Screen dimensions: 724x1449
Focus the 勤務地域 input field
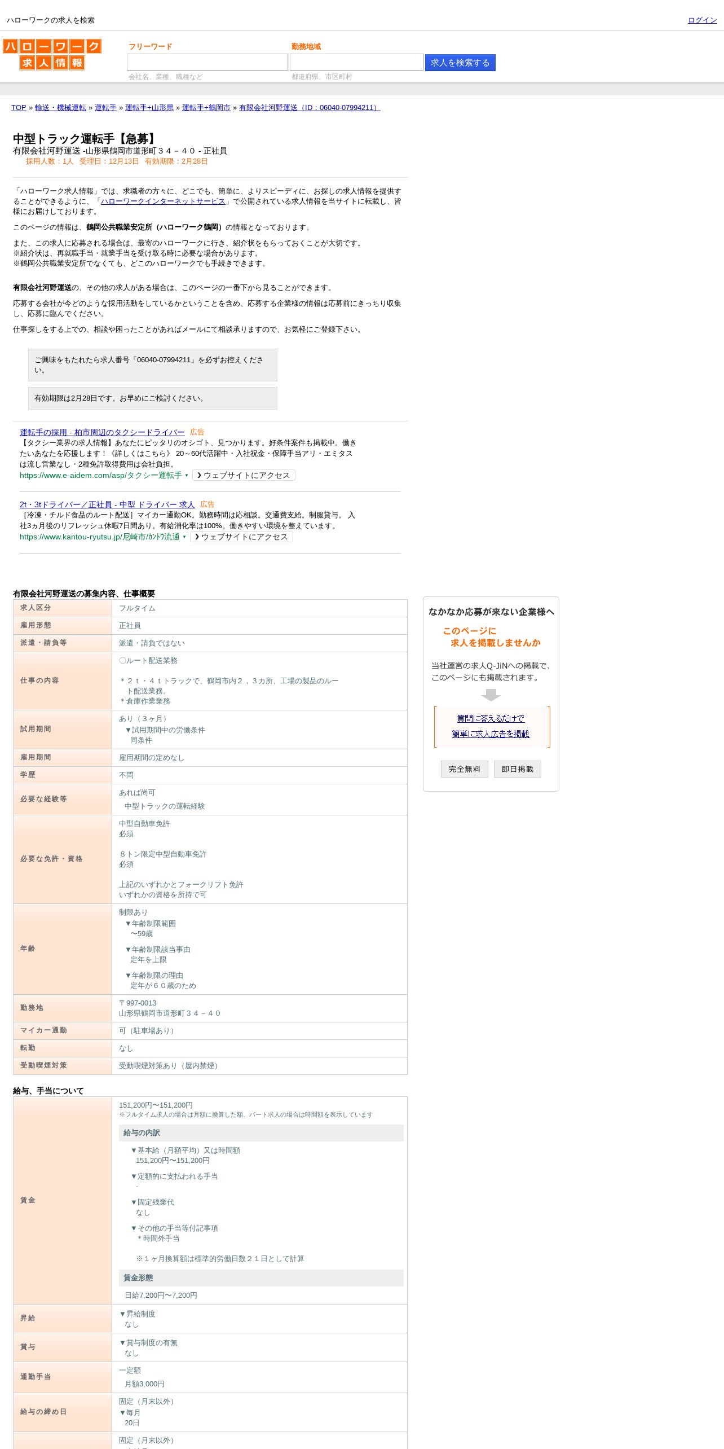(356, 62)
